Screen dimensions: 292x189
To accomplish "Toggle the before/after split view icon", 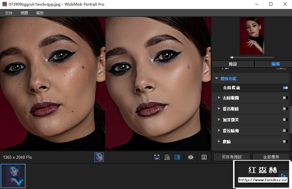I will pyautogui.click(x=177, y=157).
